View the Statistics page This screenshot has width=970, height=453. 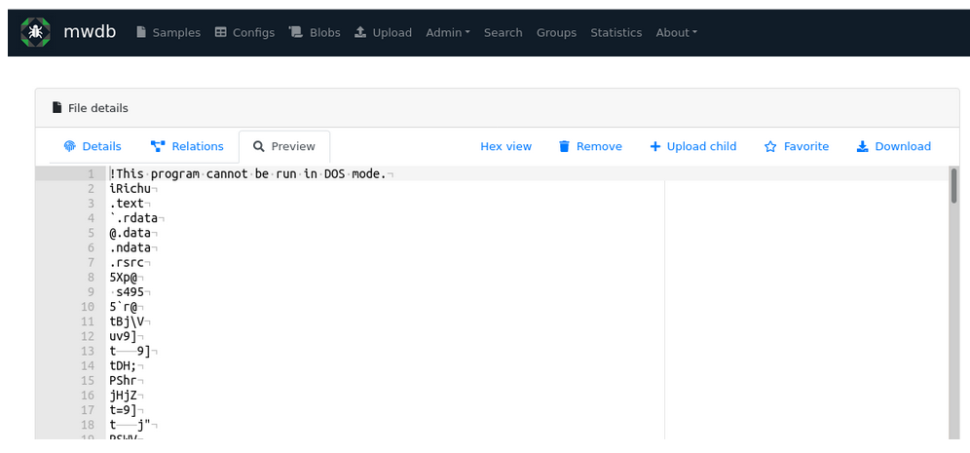click(x=616, y=33)
